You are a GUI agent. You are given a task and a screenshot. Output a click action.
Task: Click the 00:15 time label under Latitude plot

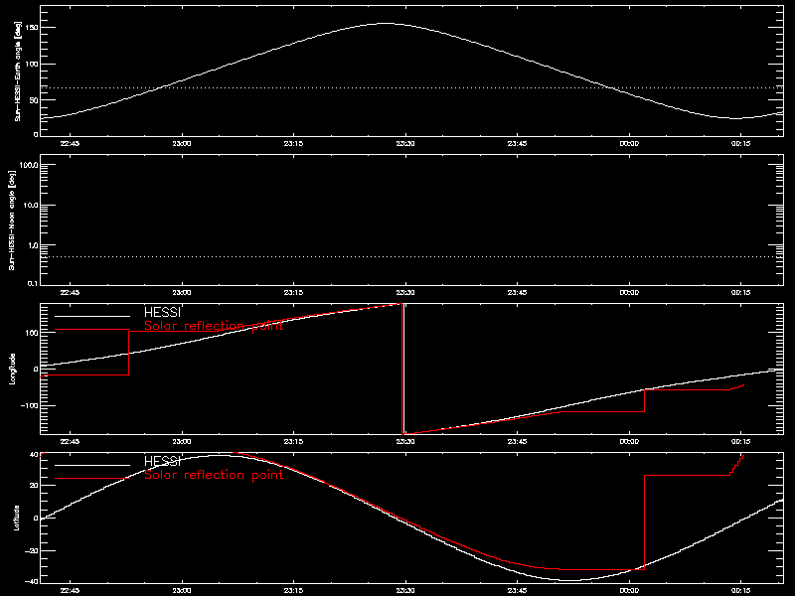click(740, 590)
